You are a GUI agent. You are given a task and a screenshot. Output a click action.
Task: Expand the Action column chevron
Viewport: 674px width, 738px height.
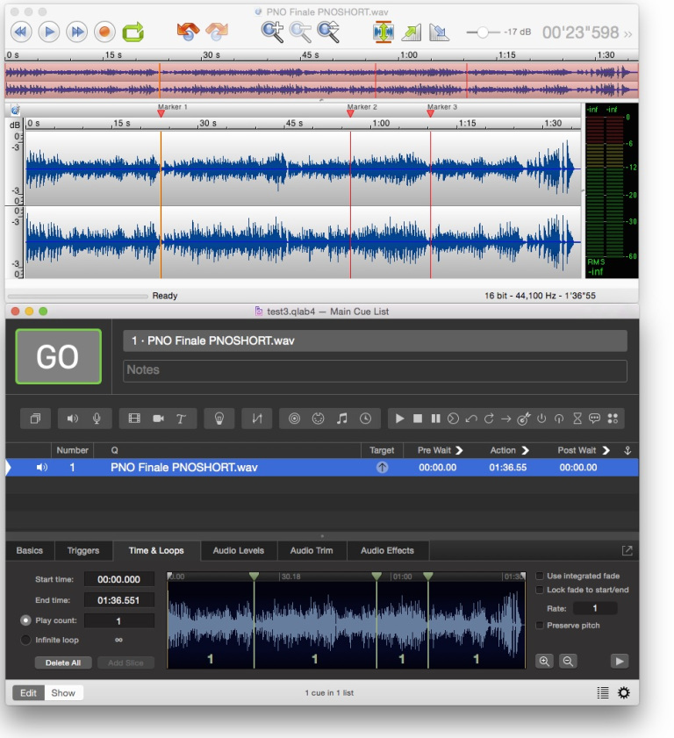(526, 450)
